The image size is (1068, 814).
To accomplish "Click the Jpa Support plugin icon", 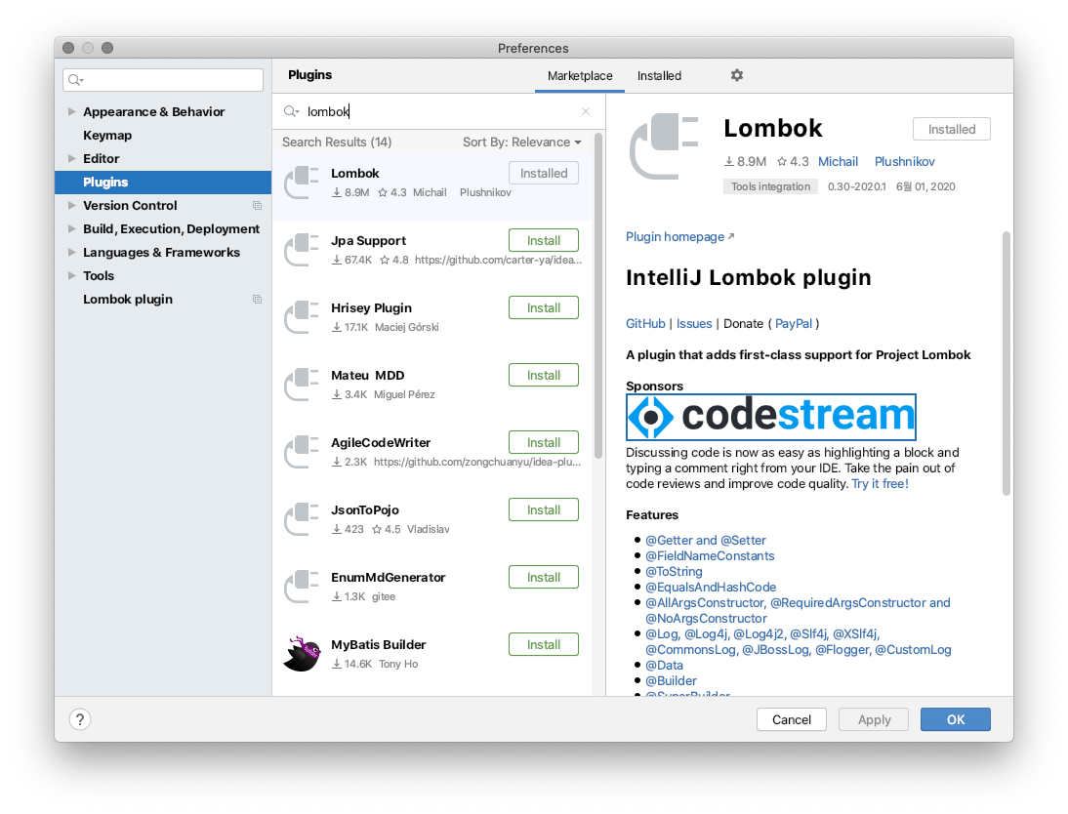I will click(302, 249).
